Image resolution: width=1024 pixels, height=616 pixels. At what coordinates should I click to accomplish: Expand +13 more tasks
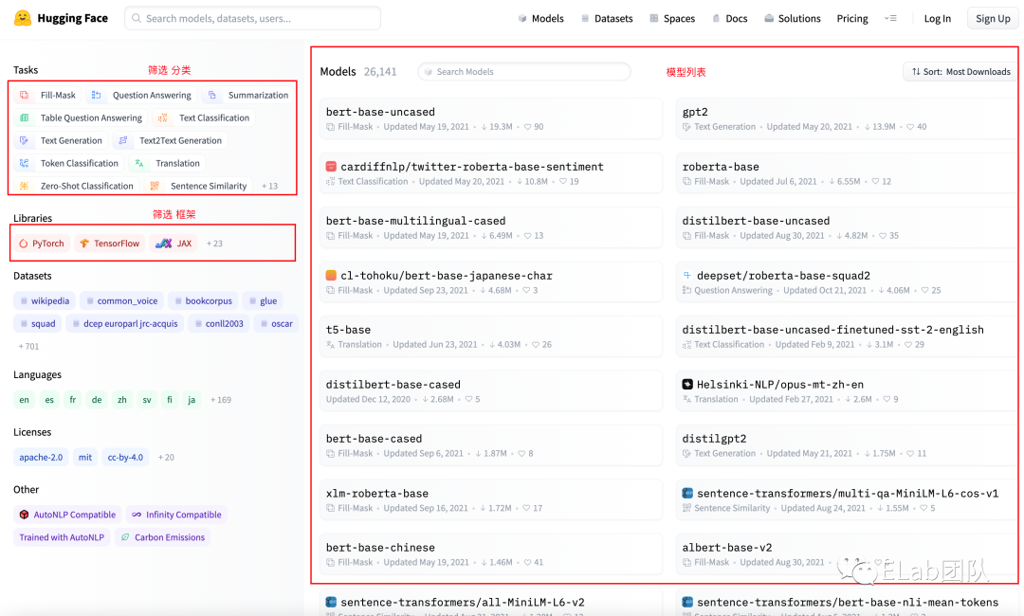[x=269, y=186]
